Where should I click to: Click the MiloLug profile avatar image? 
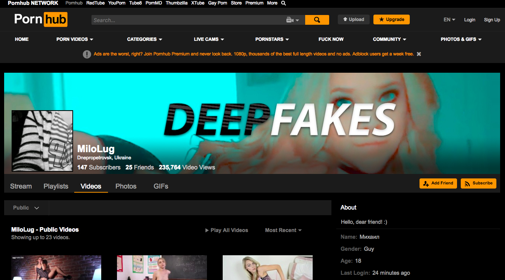pos(42,141)
